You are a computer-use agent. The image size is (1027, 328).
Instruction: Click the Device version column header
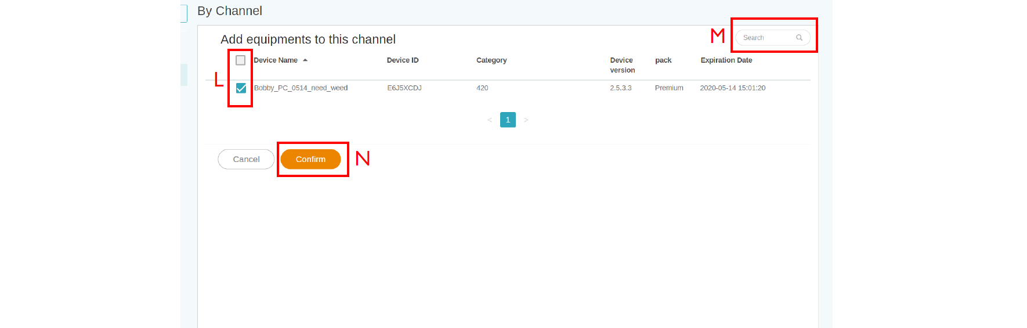(622, 65)
